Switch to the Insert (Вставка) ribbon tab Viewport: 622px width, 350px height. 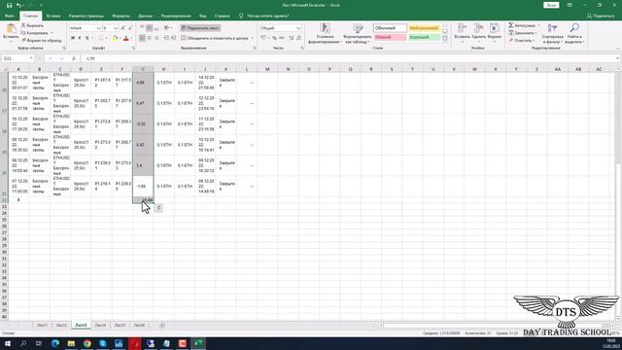click(53, 16)
